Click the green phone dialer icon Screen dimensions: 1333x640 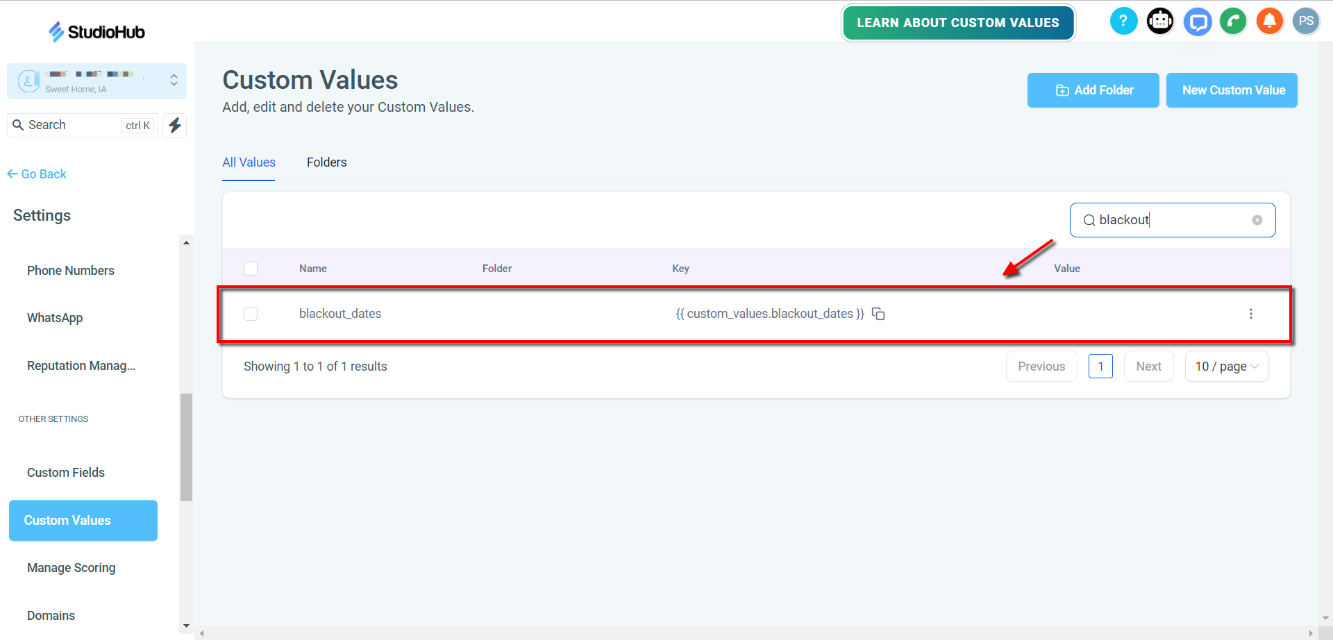(1234, 22)
